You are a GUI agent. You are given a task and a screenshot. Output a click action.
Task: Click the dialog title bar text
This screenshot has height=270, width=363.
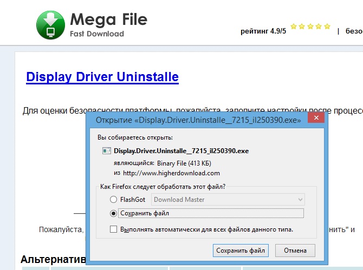pos(198,120)
